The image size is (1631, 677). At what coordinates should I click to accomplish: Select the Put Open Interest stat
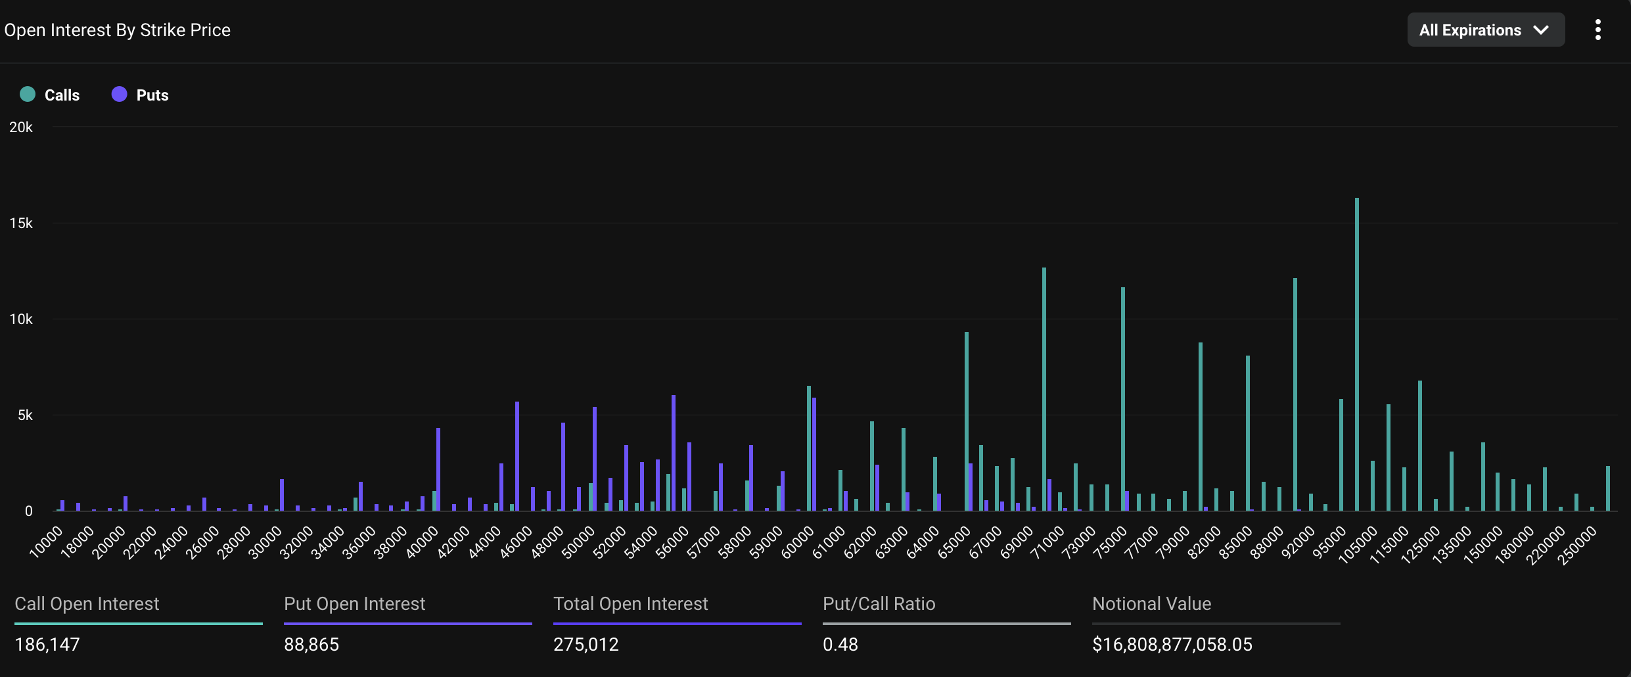coord(311,644)
